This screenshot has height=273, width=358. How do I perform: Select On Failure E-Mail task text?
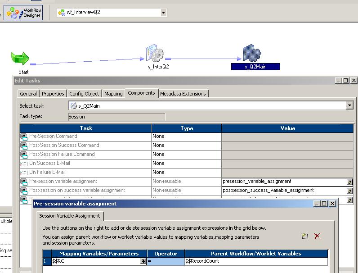tap(47, 172)
